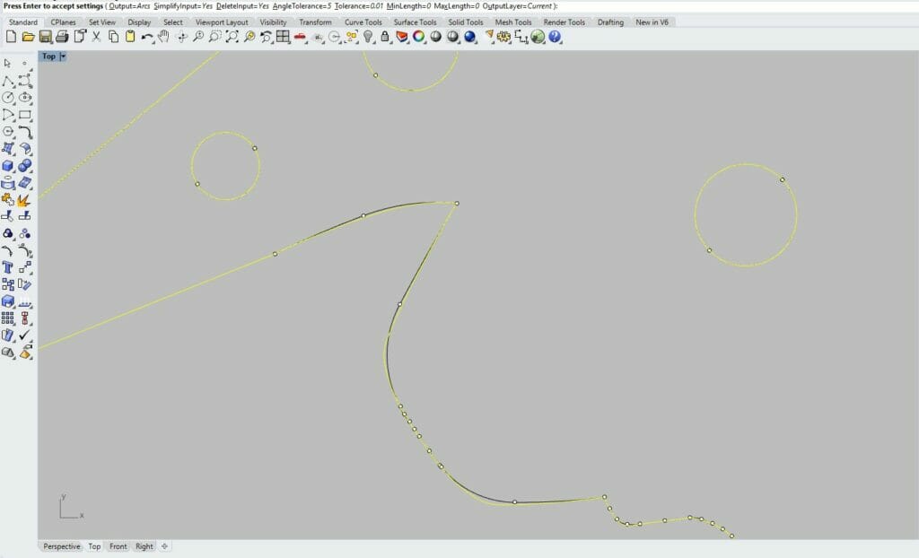The image size is (919, 558).
Task: Select the Sphere tool in the sidebar
Action: point(25,167)
